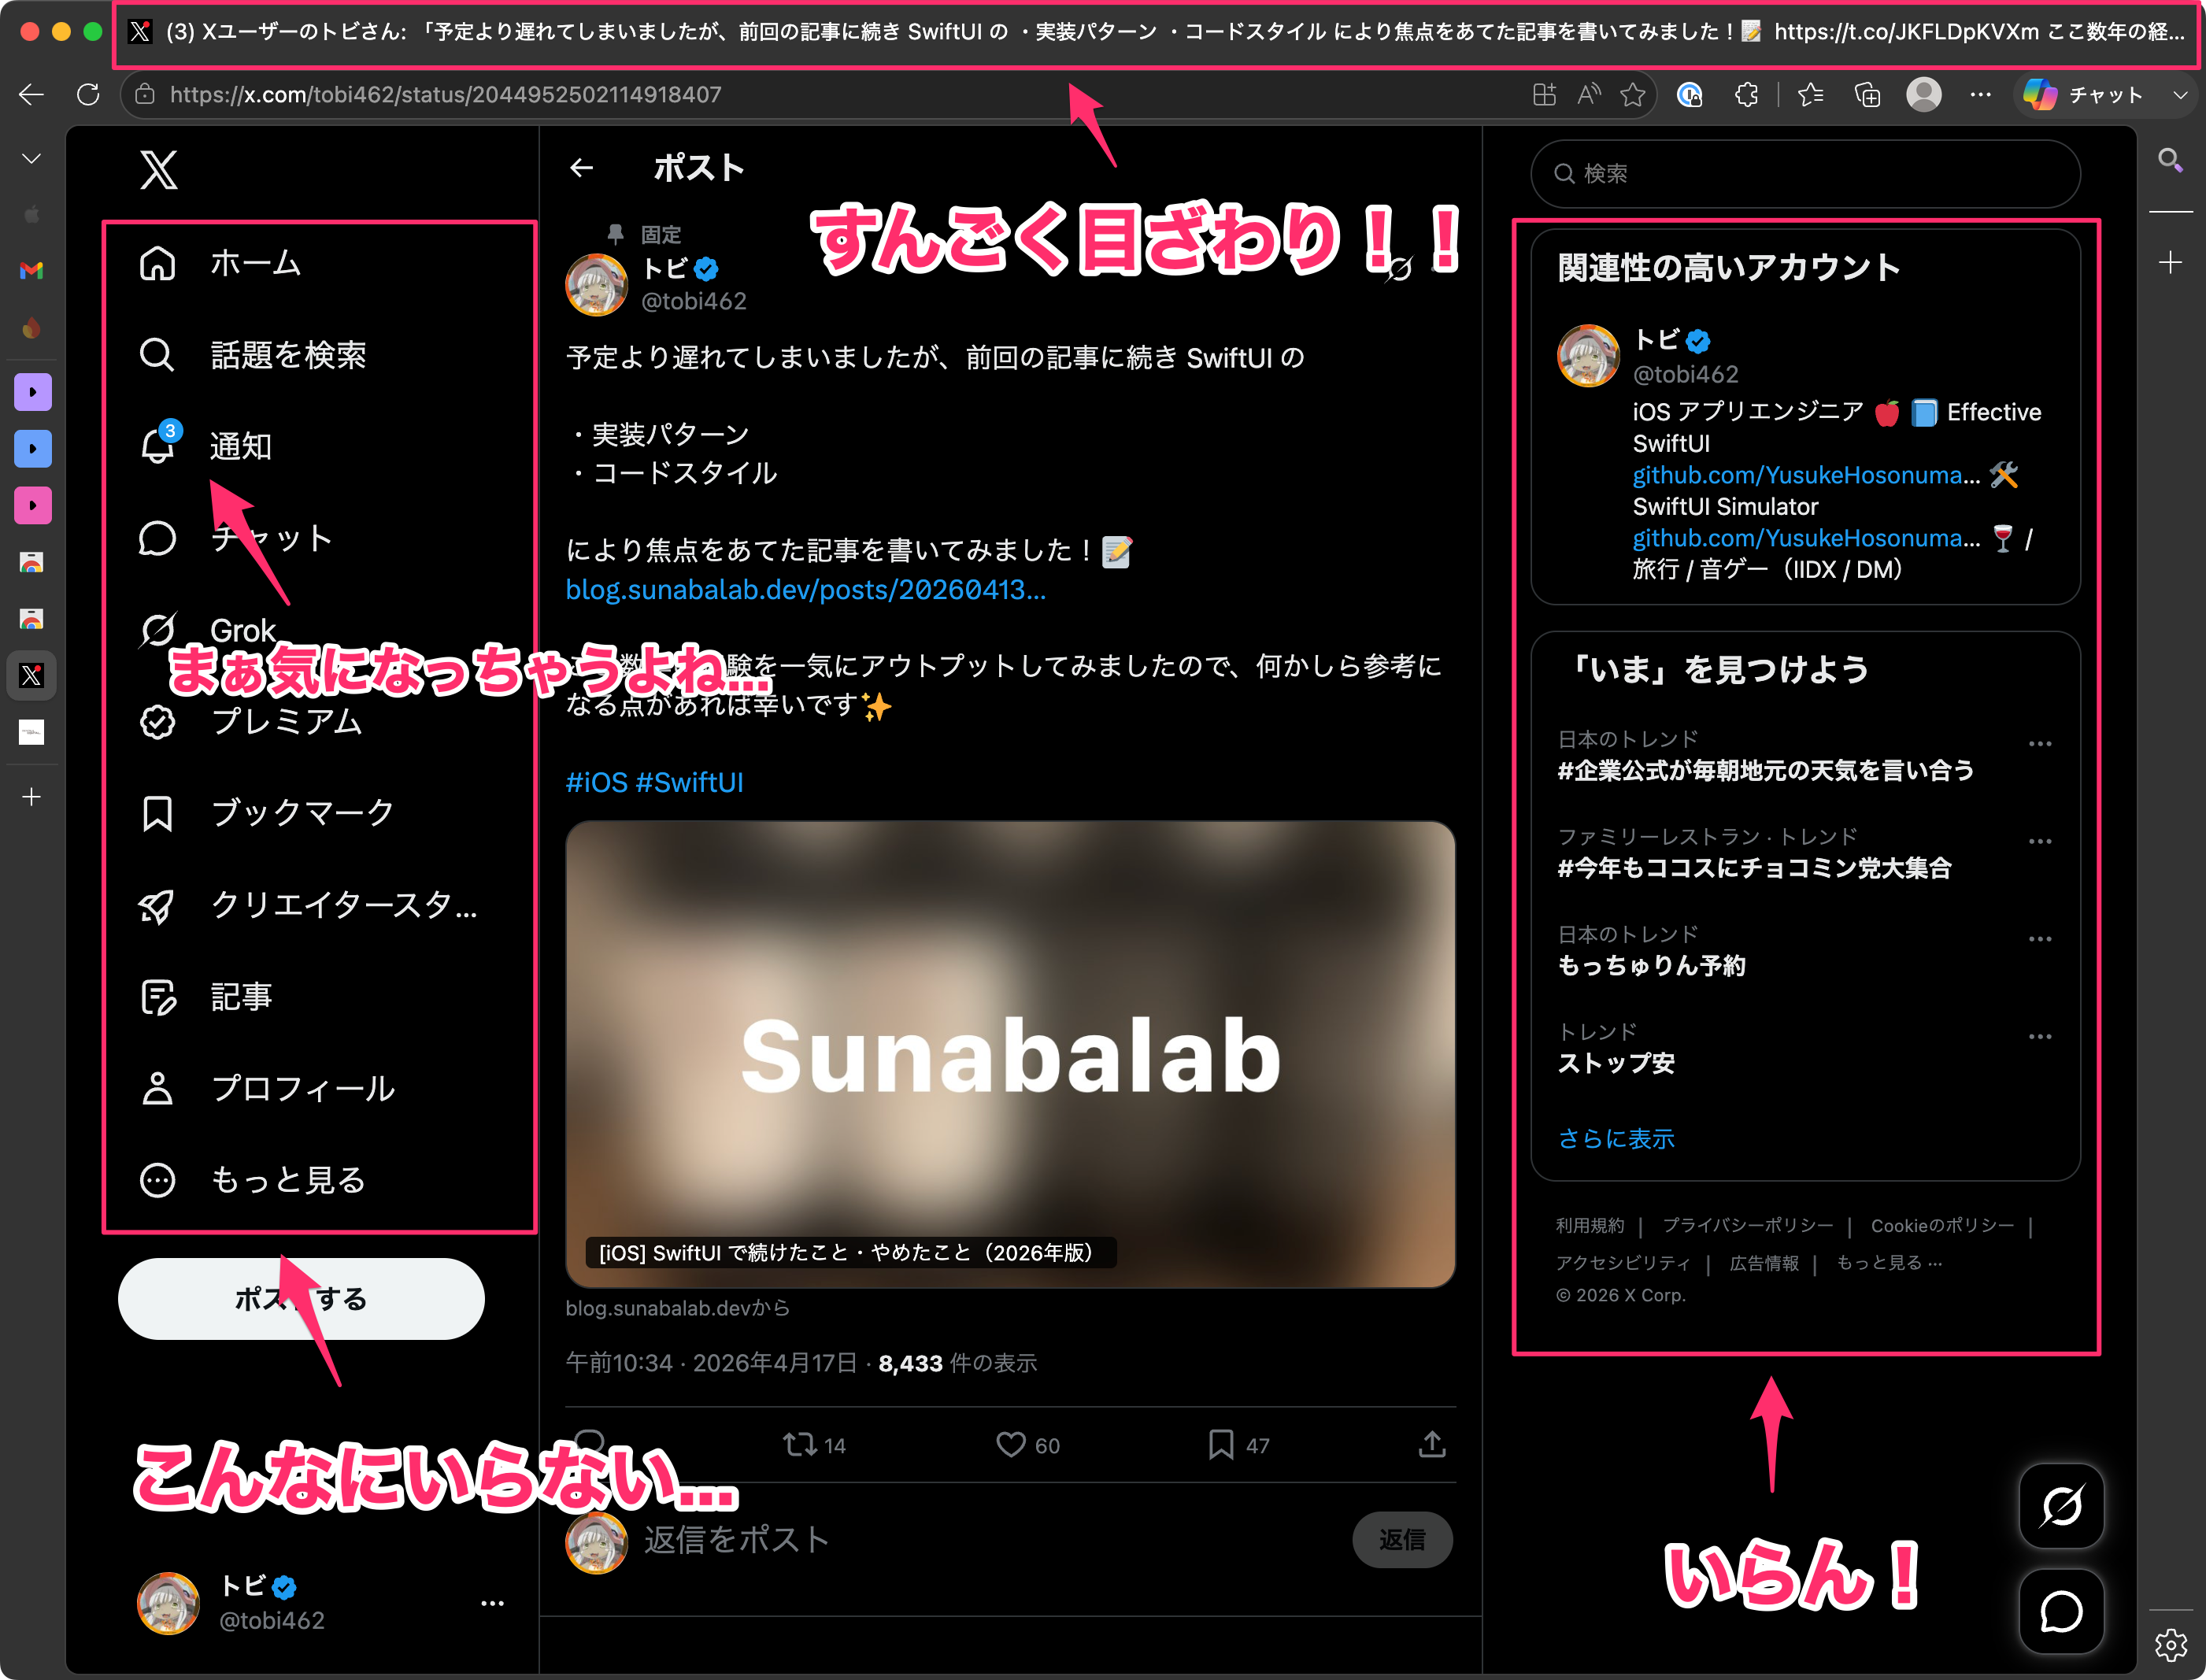Image resolution: width=2206 pixels, height=1680 pixels.
Task: Go back using the post header arrow
Action: pyautogui.click(x=582, y=168)
